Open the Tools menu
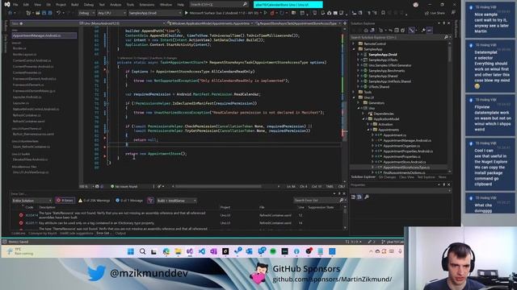 [x=130, y=5]
